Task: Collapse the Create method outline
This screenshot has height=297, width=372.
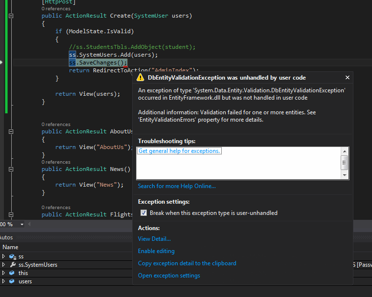Action: pos(11,16)
